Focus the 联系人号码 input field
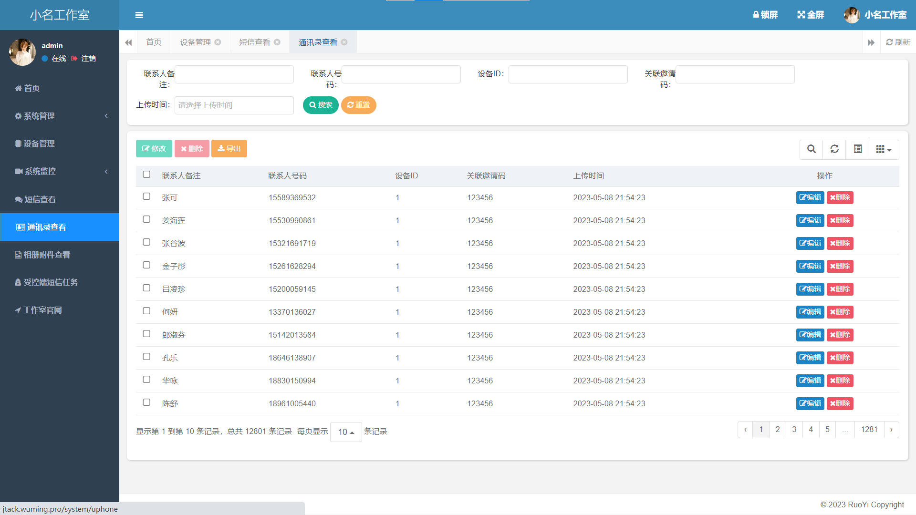 pos(401,74)
